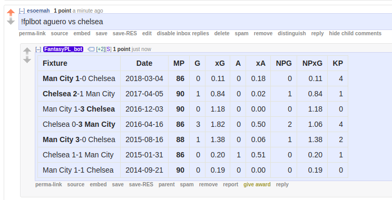Edit the !fplbot aguero comment
The image size is (392, 200).
coord(147,34)
